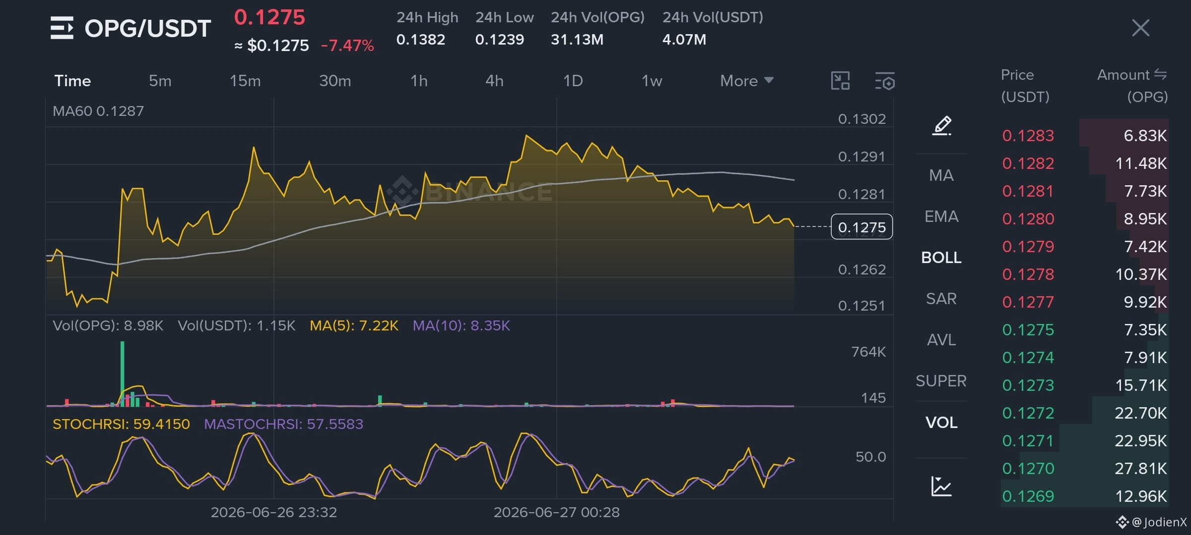
Task: Tap the tall green volume spike bar
Action: click(x=123, y=374)
